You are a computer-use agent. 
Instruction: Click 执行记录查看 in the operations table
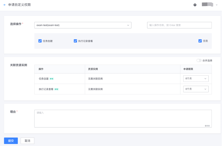tap(46, 89)
